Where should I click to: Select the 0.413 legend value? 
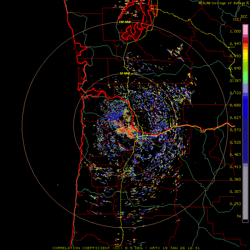(235, 167)
